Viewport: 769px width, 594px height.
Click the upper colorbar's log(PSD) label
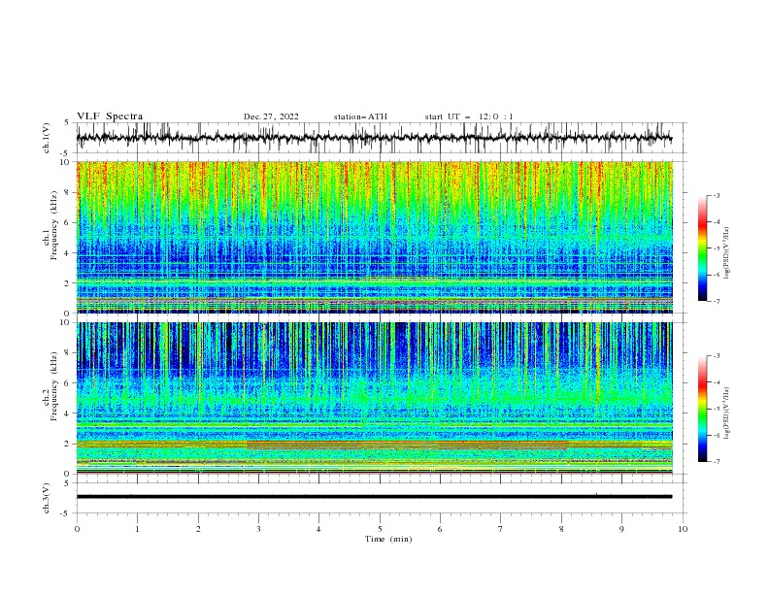point(727,253)
